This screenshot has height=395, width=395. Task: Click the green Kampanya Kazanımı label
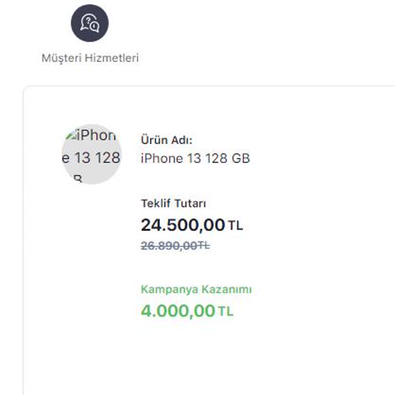pyautogui.click(x=196, y=290)
